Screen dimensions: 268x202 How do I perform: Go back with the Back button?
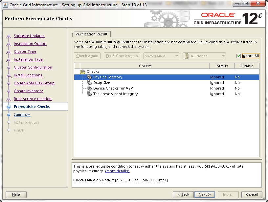183,194
